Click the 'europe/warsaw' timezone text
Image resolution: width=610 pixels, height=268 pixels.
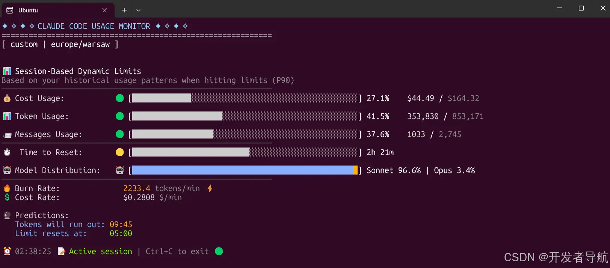[80, 44]
